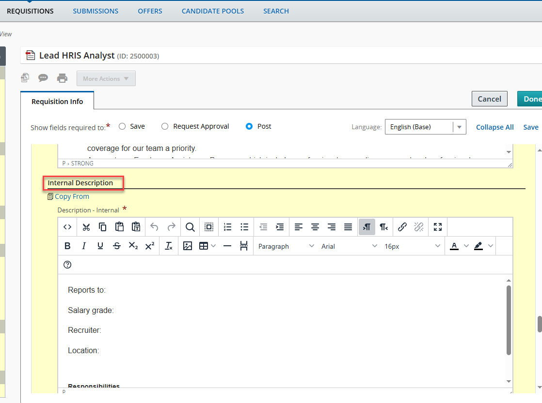Open editor help icon
This screenshot has width=542, height=403.
tap(67, 265)
